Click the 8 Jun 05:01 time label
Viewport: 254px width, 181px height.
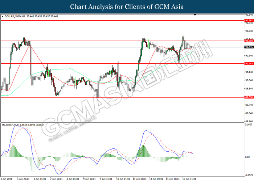click(73, 179)
